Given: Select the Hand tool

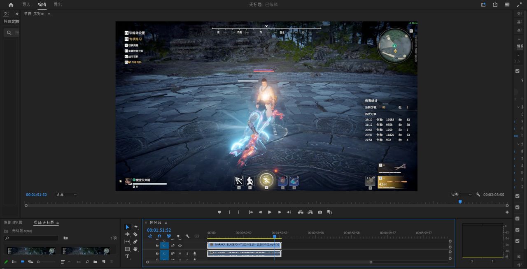Looking at the screenshot, I should point(135,249).
